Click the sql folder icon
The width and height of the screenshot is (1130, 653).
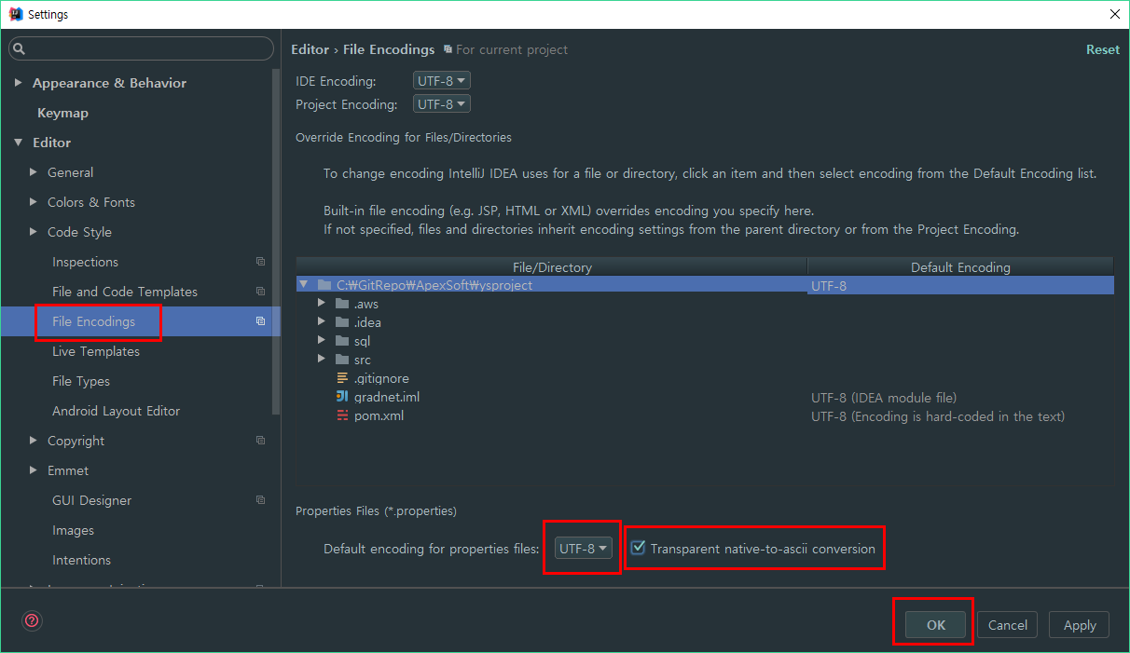pyautogui.click(x=342, y=341)
